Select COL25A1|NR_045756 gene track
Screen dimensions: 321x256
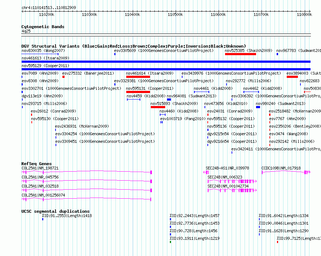coord(87,181)
